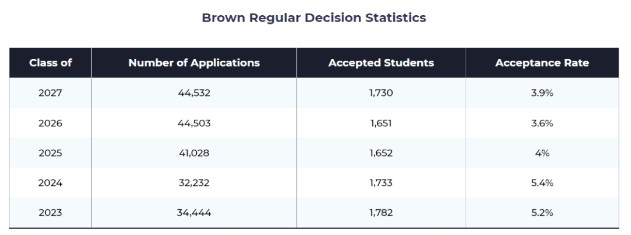Select the 2023 class year cell
631x235 pixels.
click(50, 213)
